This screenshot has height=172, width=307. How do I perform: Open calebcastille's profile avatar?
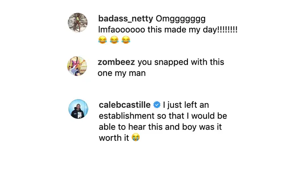[x=78, y=109]
